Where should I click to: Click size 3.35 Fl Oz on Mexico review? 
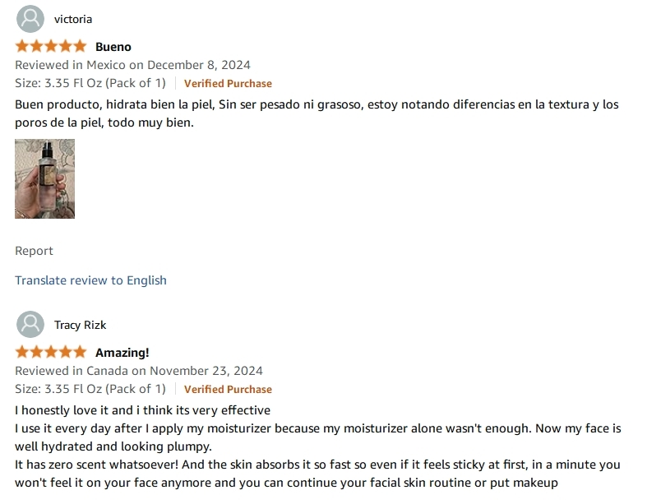[90, 83]
